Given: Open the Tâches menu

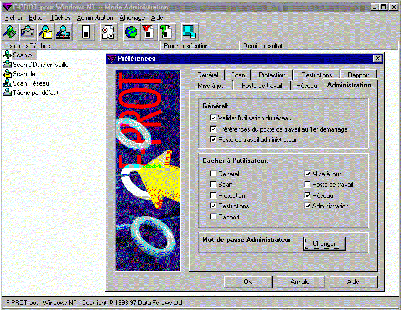Looking at the screenshot, I should pyautogui.click(x=60, y=18).
